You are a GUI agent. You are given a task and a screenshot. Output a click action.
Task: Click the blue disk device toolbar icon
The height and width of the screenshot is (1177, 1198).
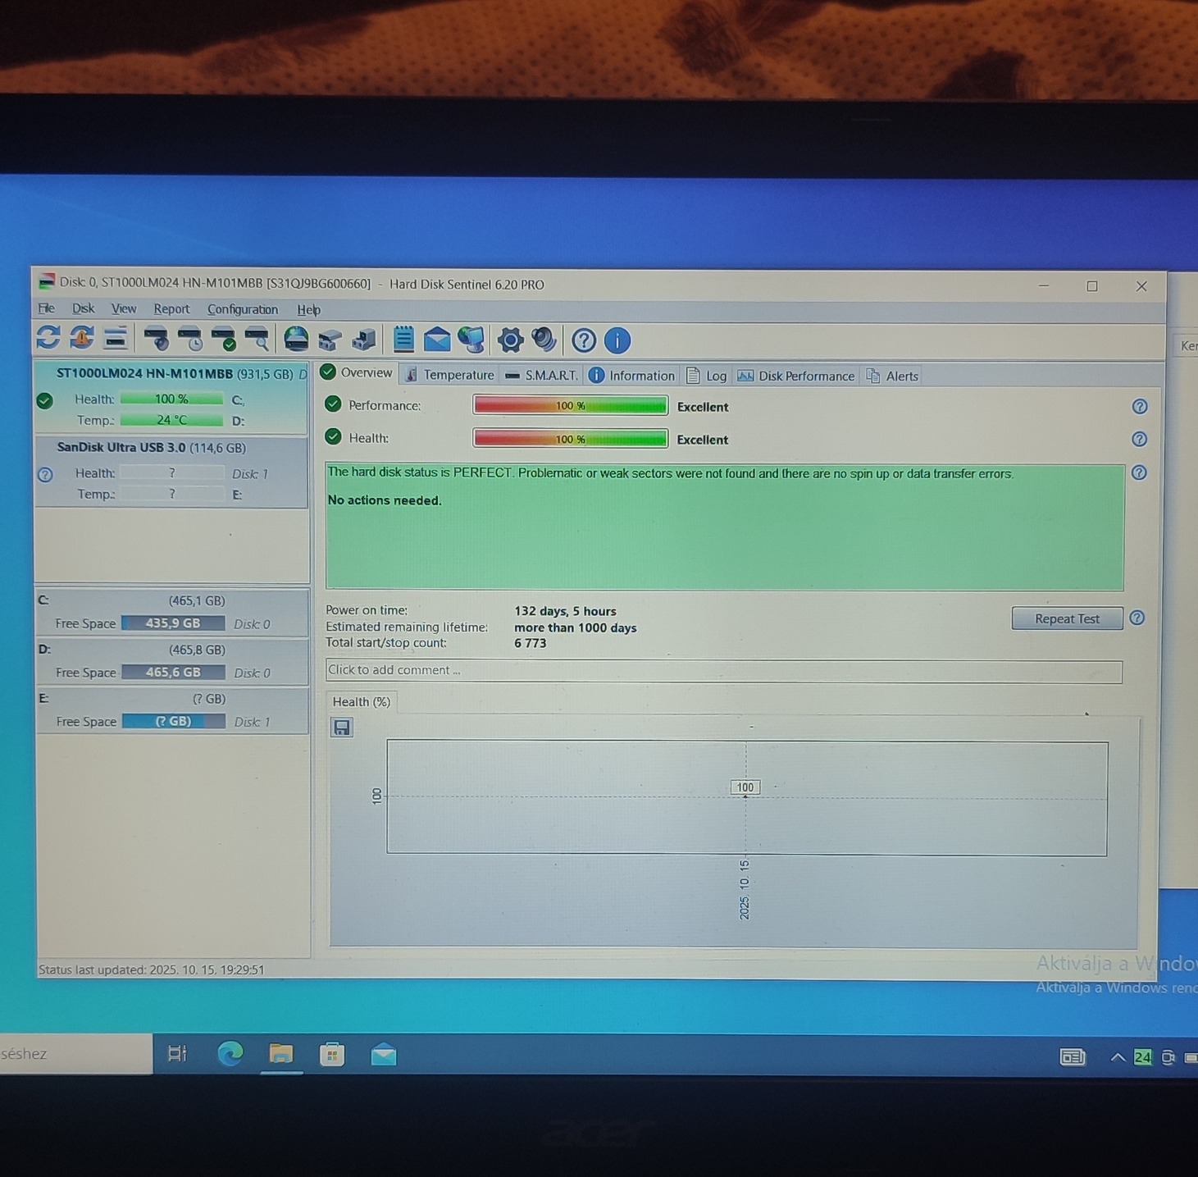(x=364, y=339)
